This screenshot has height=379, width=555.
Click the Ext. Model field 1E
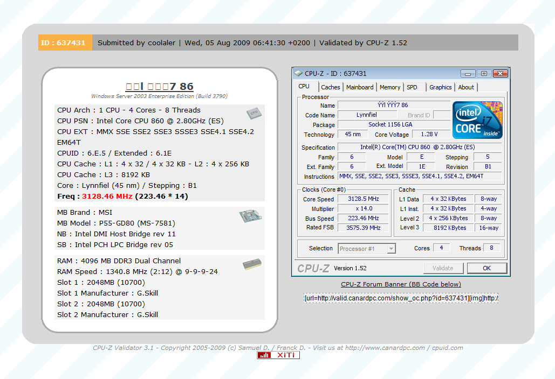click(422, 166)
